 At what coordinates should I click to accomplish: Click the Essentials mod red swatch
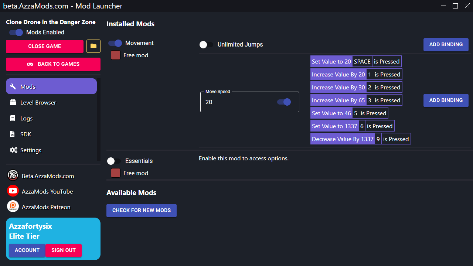click(116, 173)
